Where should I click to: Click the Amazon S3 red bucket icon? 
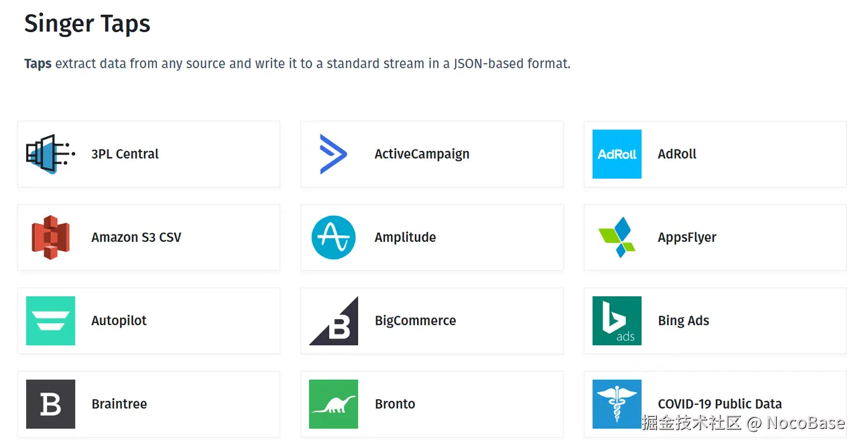[x=50, y=237]
